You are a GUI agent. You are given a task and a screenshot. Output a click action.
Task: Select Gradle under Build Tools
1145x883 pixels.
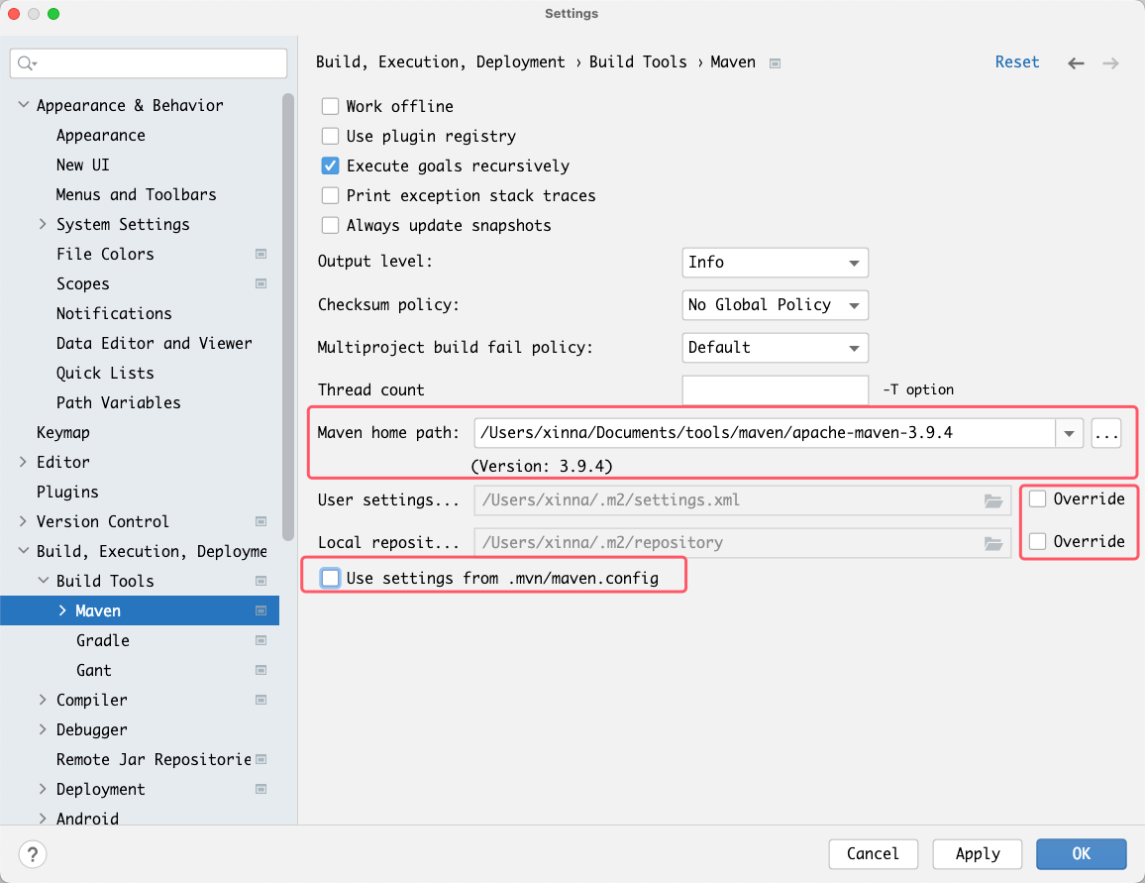(x=103, y=640)
